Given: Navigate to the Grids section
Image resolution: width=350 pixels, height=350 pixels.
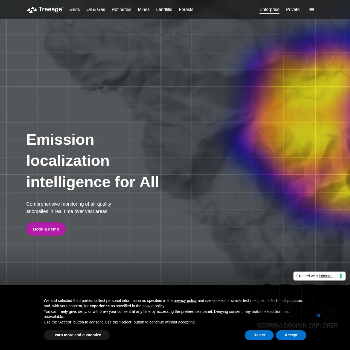Looking at the screenshot, I should (x=74, y=9).
